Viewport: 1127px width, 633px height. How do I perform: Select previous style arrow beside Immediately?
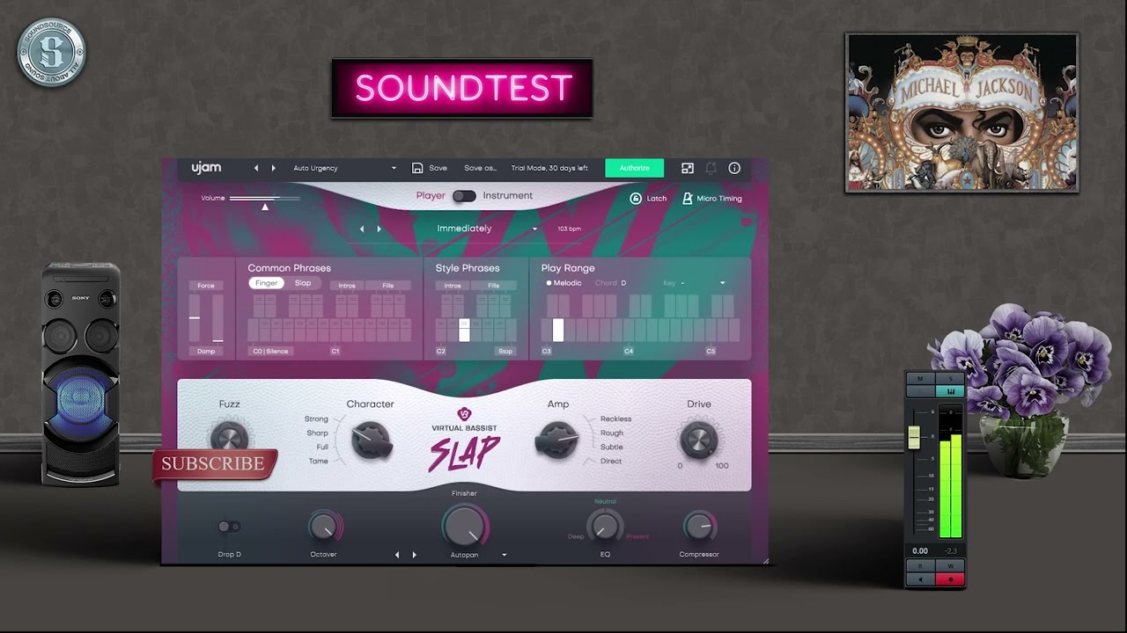point(362,229)
